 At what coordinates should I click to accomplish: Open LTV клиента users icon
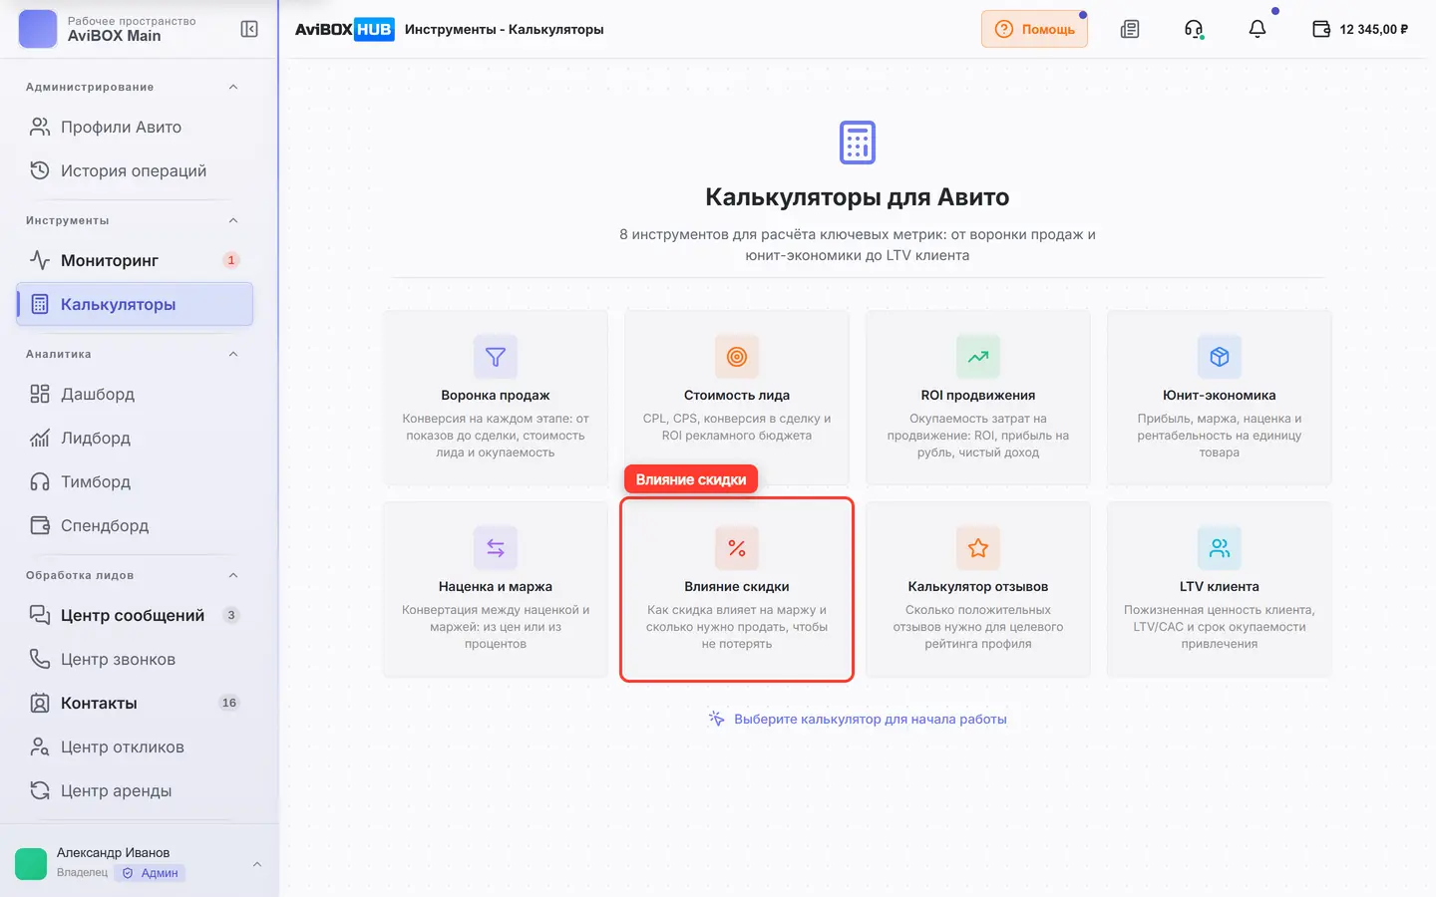tap(1220, 548)
